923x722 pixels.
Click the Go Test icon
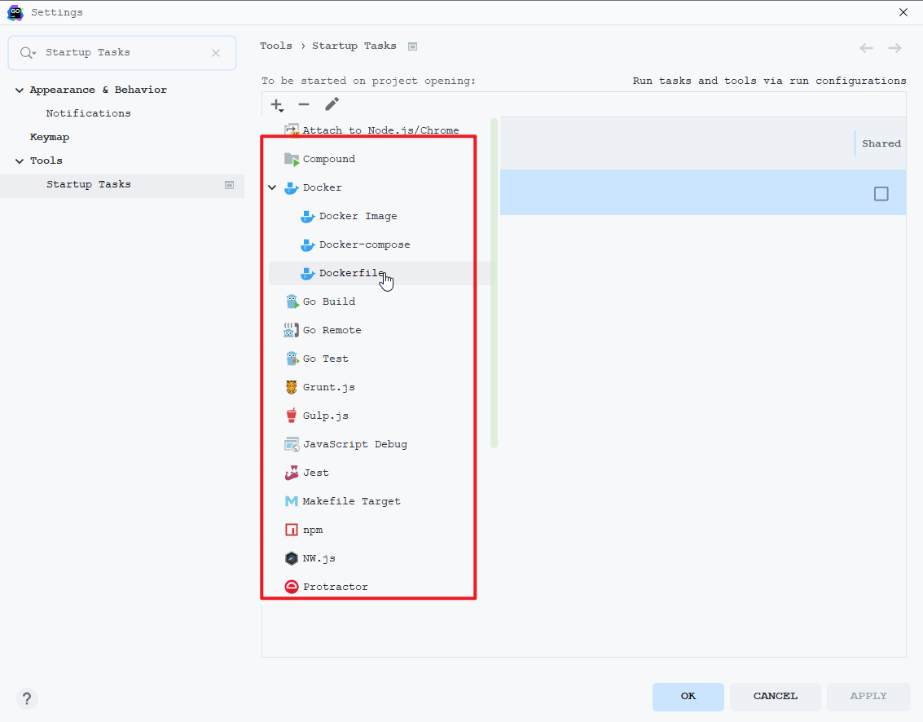[292, 359]
